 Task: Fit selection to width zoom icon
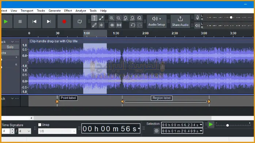pyautogui.click(x=126, y=18)
